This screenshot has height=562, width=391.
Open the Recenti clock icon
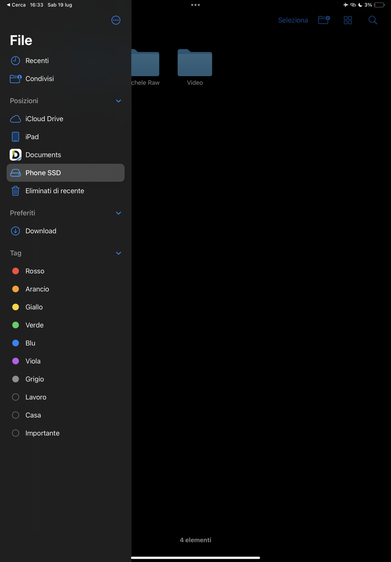point(15,61)
